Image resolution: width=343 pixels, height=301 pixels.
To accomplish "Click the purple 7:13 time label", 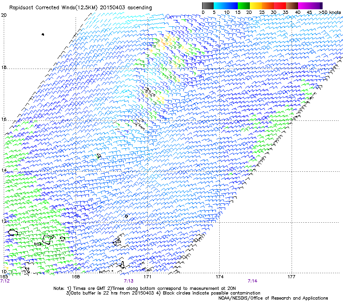I will (x=129, y=281).
